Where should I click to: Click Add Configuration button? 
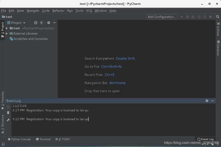click(162, 17)
